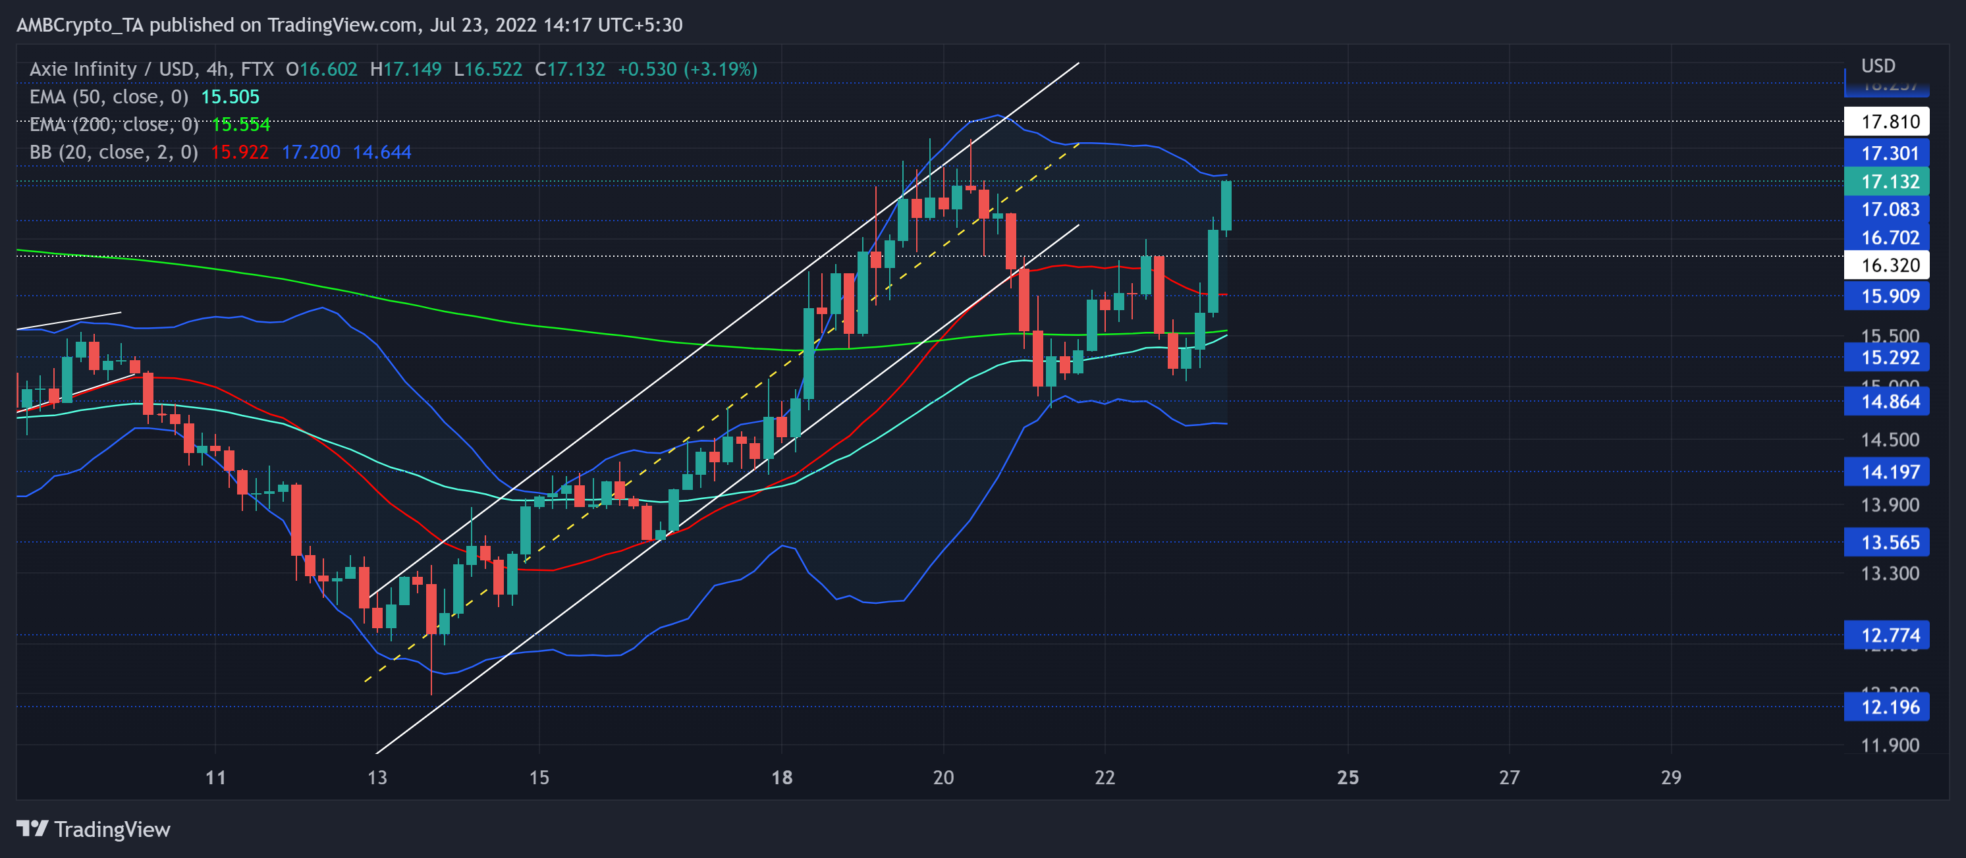
Task: Click the green 17.132 current price tag
Action: click(x=1886, y=182)
